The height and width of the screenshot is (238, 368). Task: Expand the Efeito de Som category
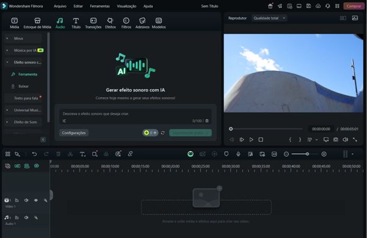[x=7, y=122]
